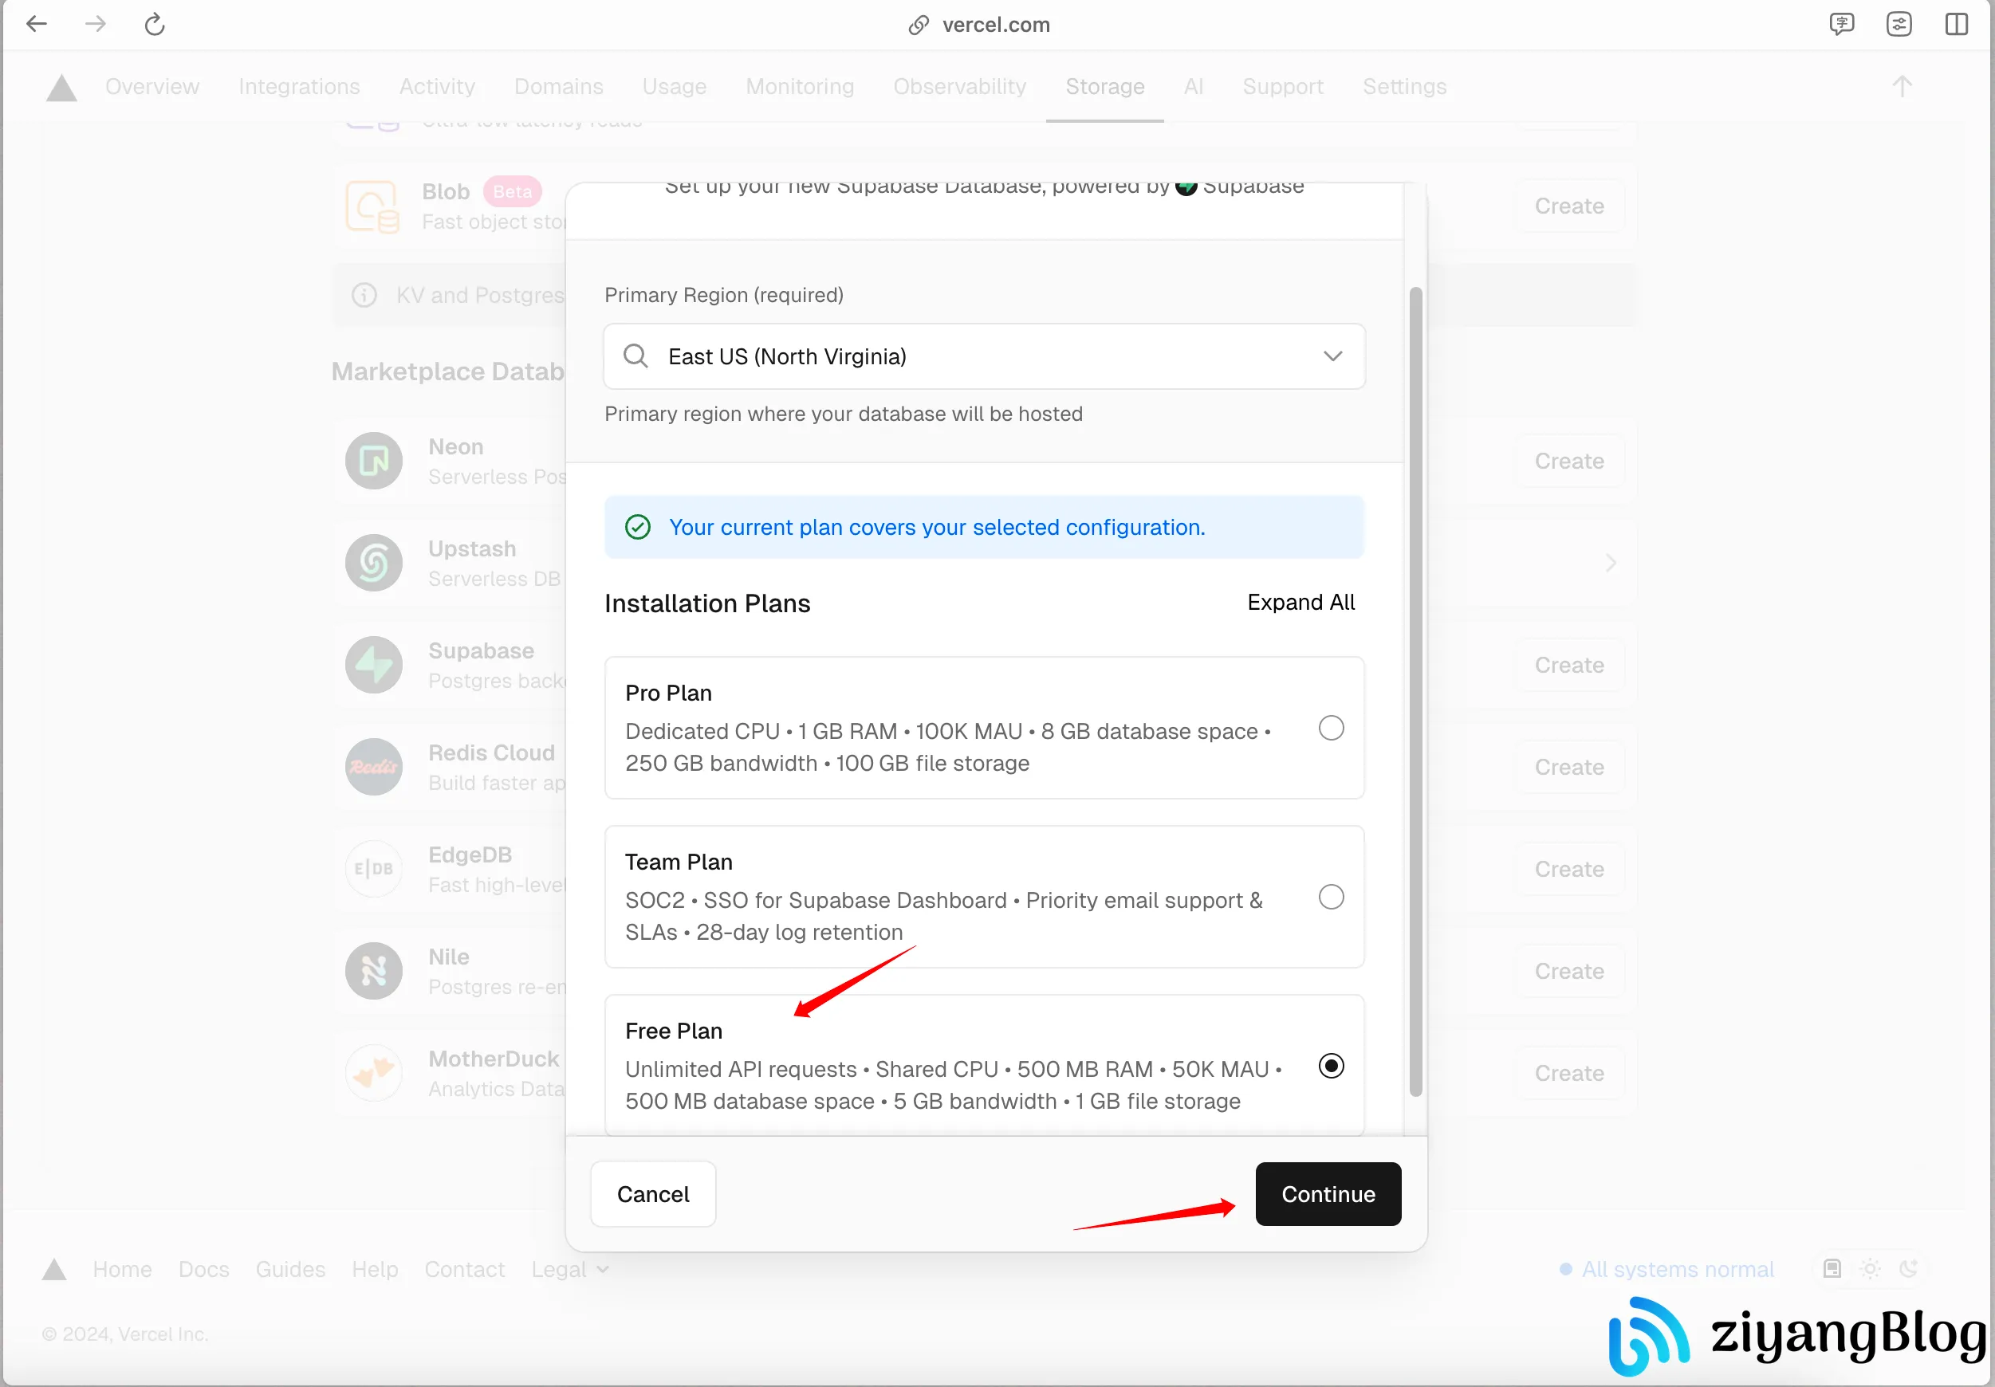Screen dimensions: 1995x1387
Task: Open the Primary Region dropdown
Action: click(x=984, y=356)
